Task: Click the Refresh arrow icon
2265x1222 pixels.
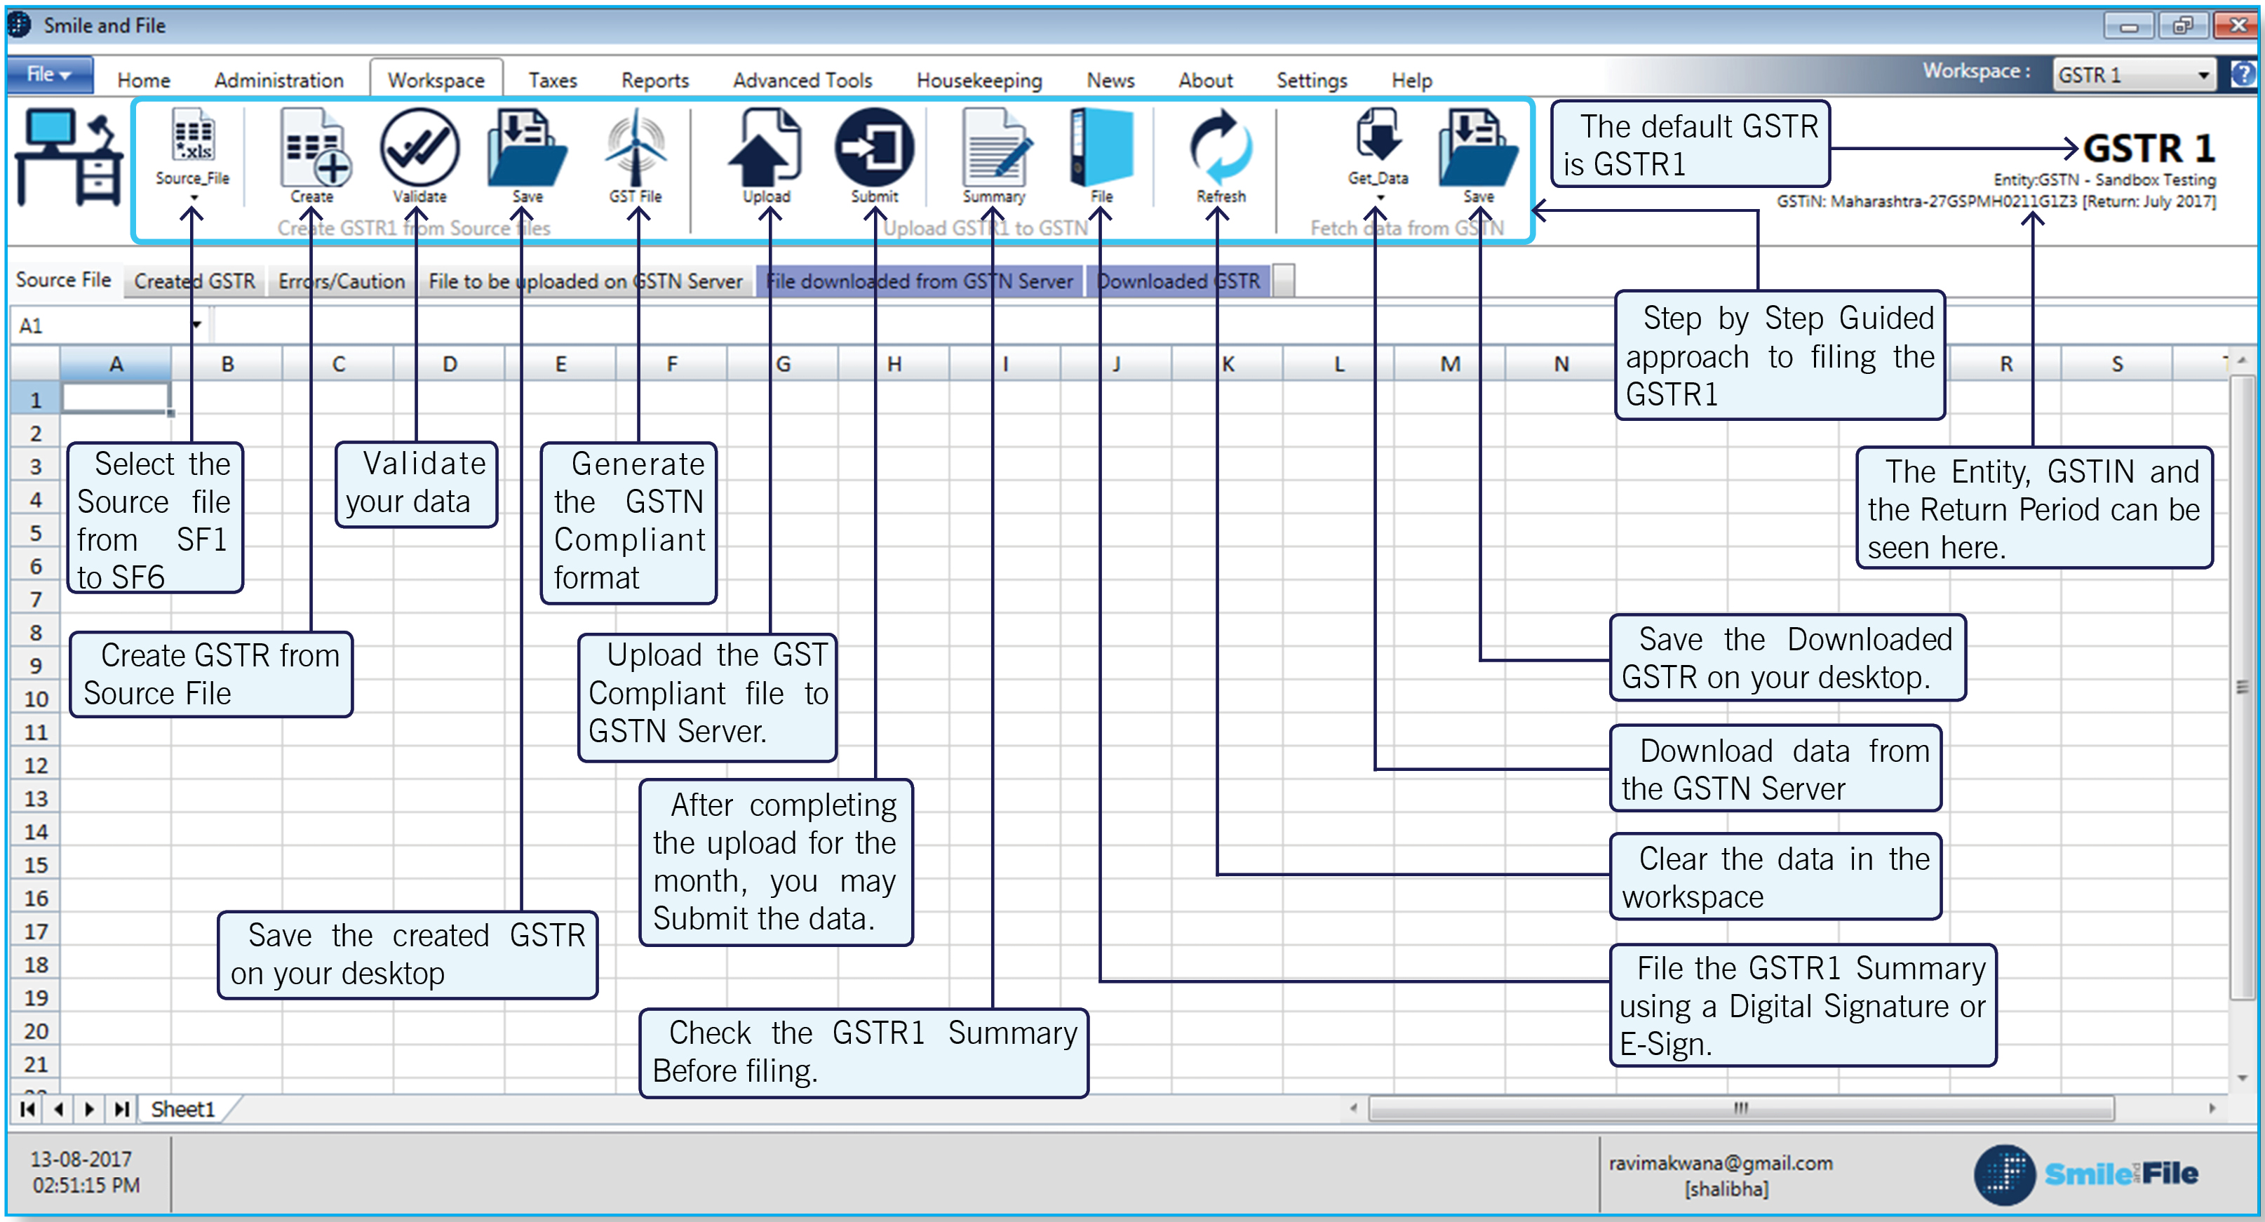Action: point(1221,147)
